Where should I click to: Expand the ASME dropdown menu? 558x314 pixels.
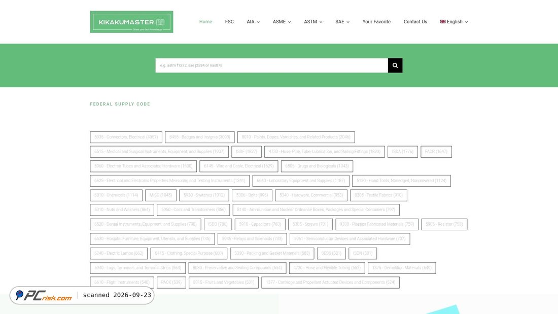282,22
